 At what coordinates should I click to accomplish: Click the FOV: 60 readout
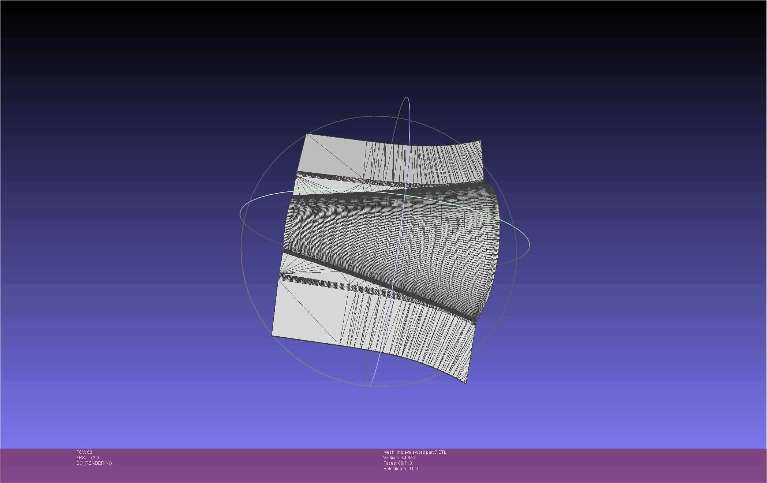click(84, 452)
